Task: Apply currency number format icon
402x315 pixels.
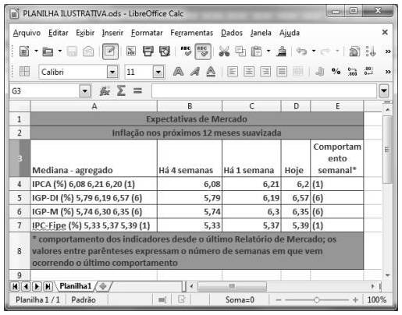Action: point(320,72)
